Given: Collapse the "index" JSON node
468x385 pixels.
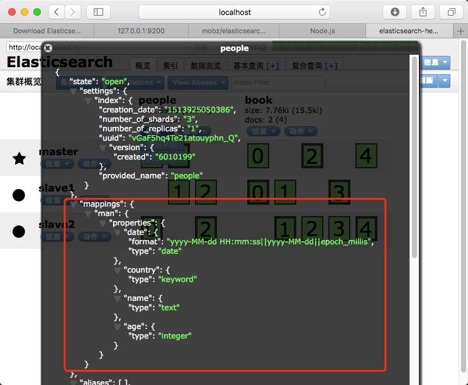Looking at the screenshot, I should coord(88,101).
